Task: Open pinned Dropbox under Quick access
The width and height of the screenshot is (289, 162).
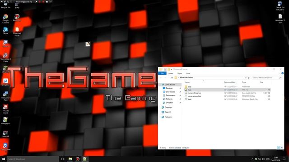Action: pyautogui.click(x=169, y=103)
